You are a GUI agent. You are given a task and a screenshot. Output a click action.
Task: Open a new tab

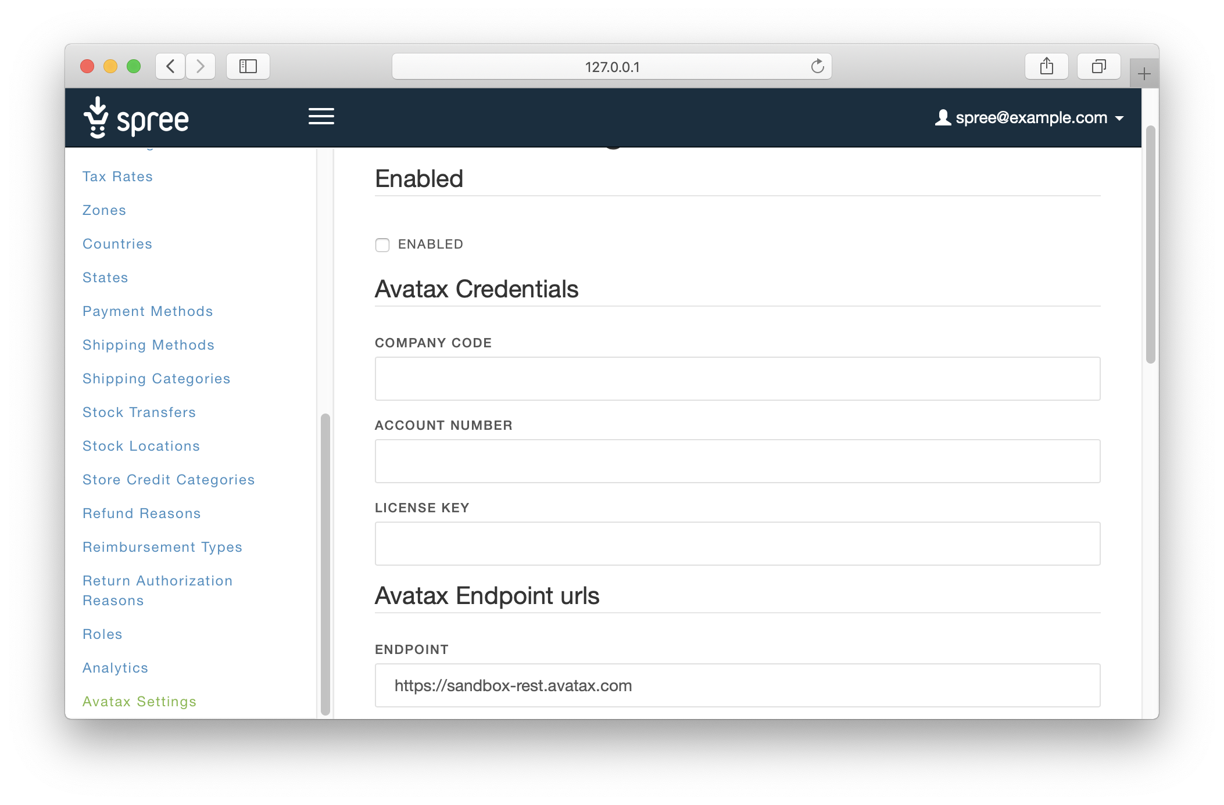[1144, 74]
